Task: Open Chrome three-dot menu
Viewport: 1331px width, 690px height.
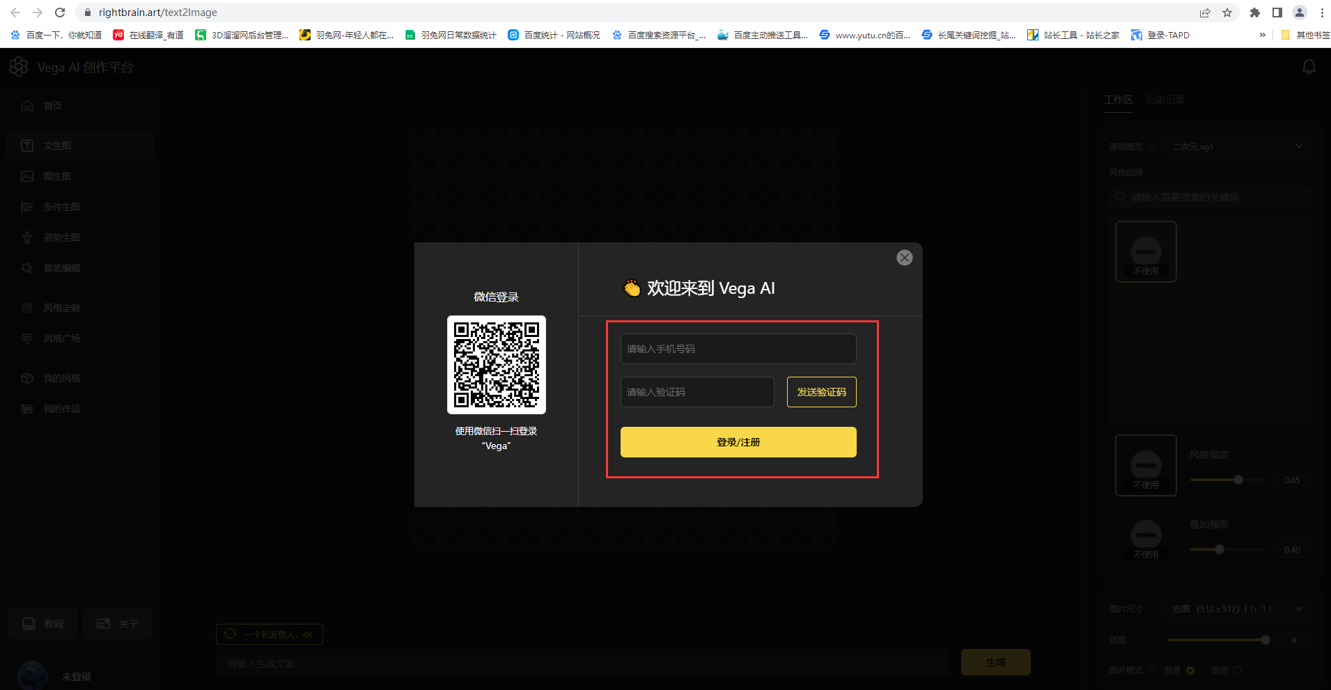Action: point(1322,13)
